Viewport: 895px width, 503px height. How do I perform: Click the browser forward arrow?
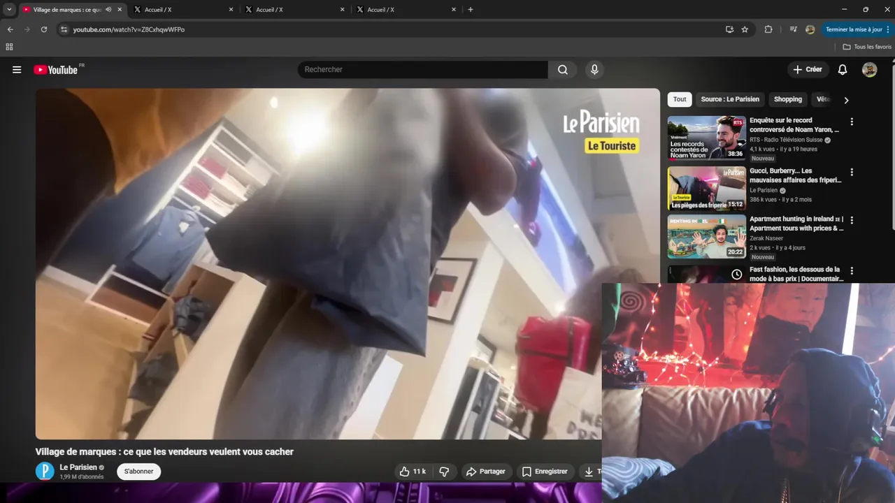tap(27, 29)
